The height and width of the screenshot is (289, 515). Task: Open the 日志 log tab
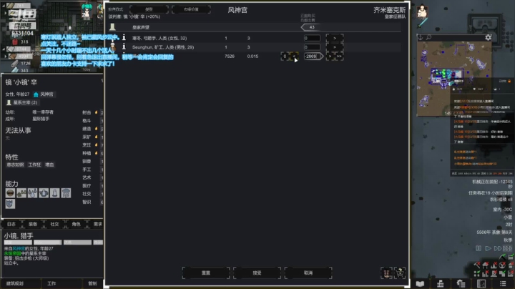point(11,225)
